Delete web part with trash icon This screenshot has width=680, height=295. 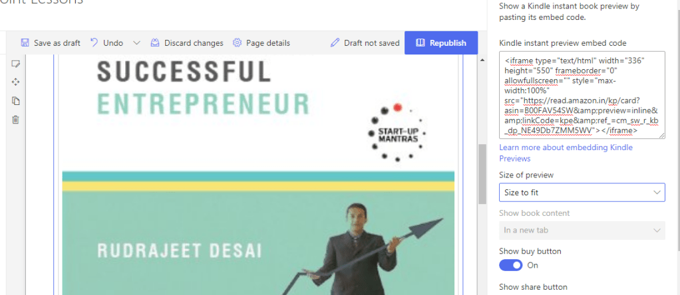(x=15, y=120)
